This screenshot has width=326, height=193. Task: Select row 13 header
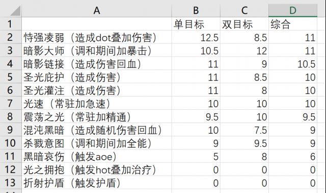pyautogui.click(x=11, y=183)
